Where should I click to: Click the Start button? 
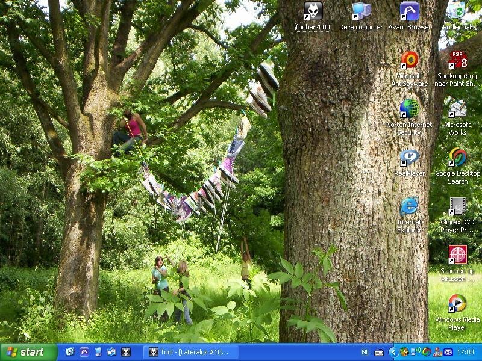28,352
